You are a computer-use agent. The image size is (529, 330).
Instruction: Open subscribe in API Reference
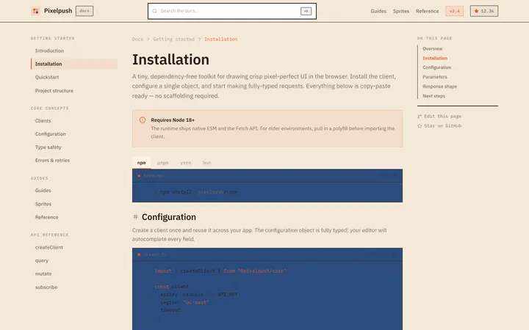[74, 287]
